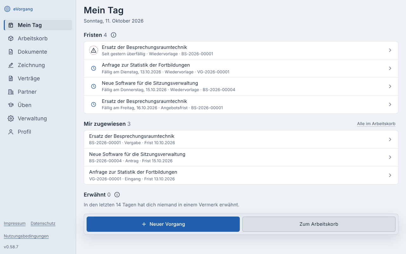Click the Partner building icon
The height and width of the screenshot is (254, 406).
[11, 92]
